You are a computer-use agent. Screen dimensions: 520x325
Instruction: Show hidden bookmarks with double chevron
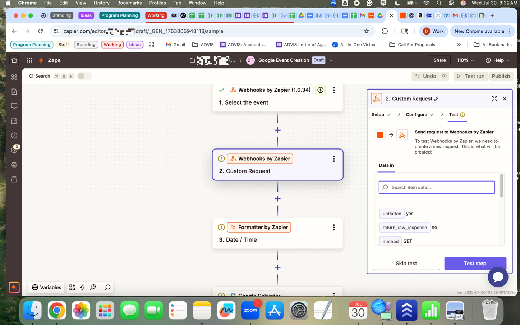tap(459, 45)
